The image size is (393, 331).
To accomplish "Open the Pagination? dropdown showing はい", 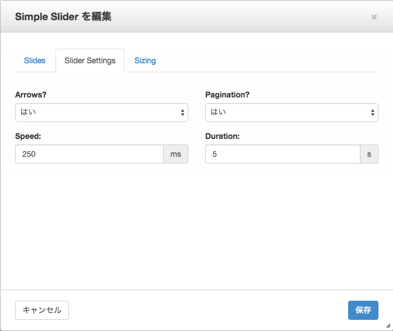I will (292, 113).
